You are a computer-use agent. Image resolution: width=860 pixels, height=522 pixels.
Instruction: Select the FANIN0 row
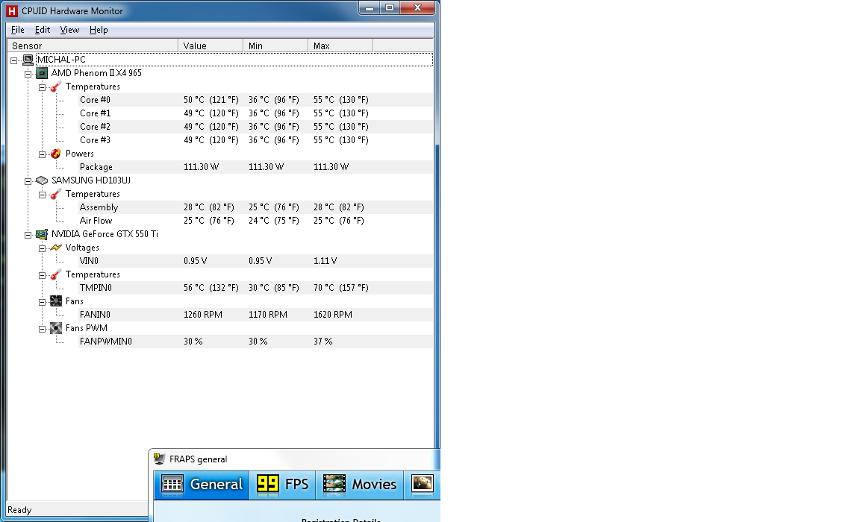(x=255, y=315)
